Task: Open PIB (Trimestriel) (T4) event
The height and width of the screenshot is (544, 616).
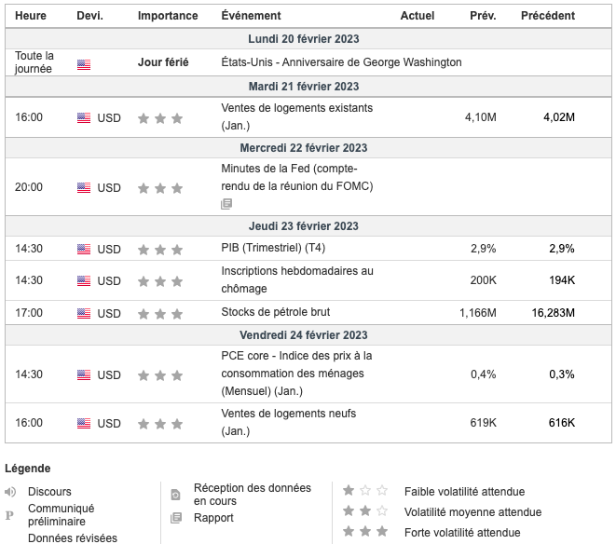Action: point(273,248)
